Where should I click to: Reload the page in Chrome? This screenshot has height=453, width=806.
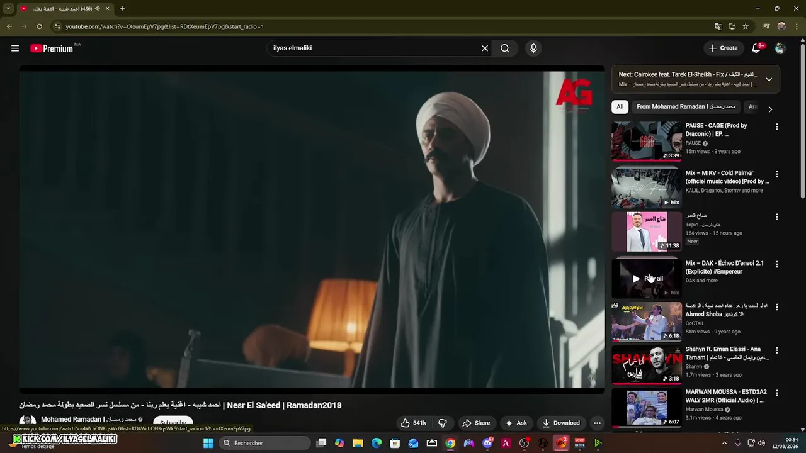tap(39, 26)
